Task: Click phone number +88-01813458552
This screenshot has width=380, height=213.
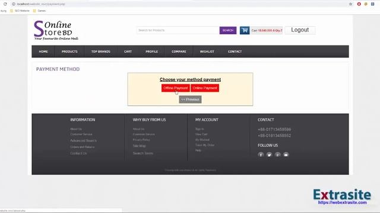Action: (274, 135)
